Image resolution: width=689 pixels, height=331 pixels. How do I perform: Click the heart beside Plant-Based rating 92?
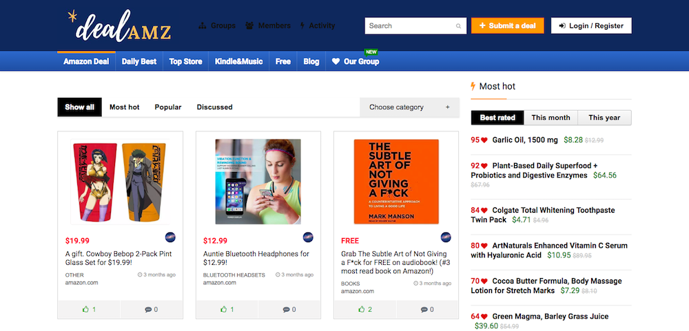484,167
